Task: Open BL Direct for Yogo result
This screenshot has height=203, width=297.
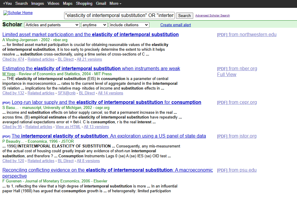Action: click(x=87, y=93)
